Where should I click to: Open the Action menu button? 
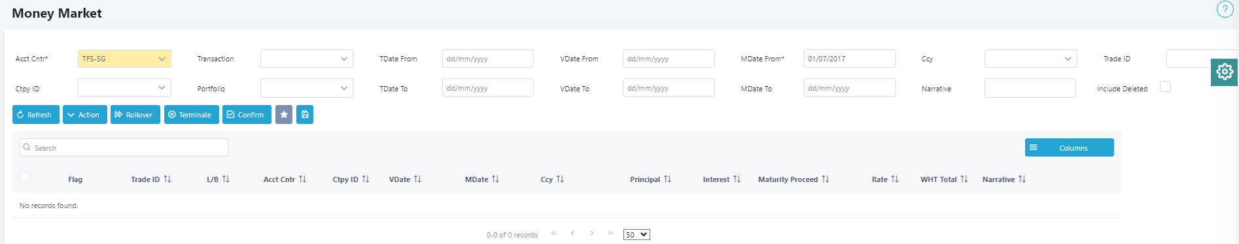click(85, 115)
